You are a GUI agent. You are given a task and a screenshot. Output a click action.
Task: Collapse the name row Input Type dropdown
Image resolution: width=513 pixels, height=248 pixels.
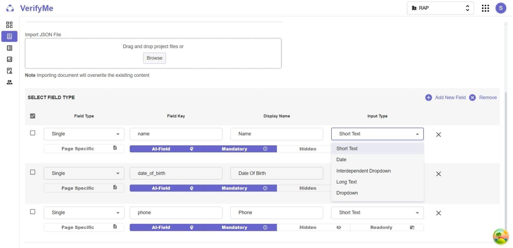[x=377, y=134]
